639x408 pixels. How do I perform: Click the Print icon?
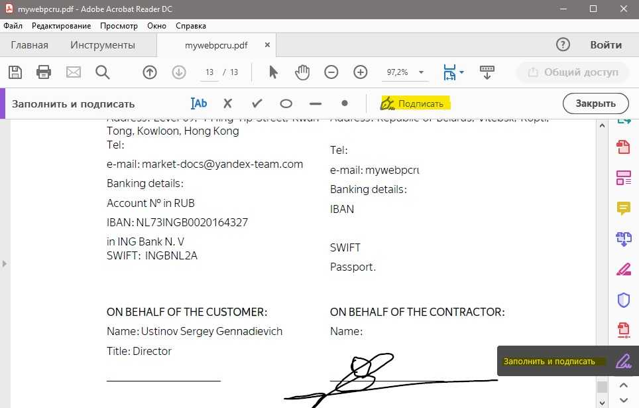coord(44,72)
